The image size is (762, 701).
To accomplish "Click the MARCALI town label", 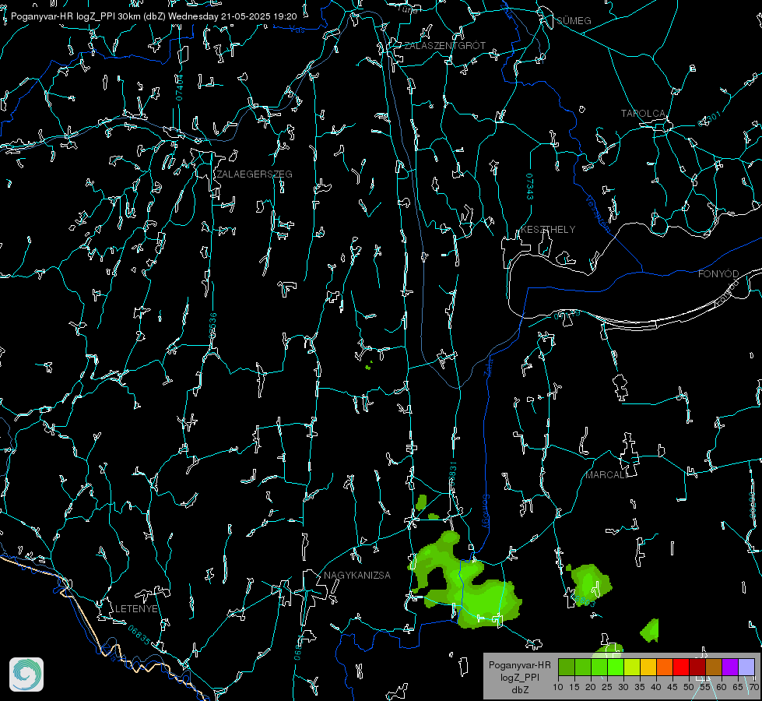I will tap(606, 475).
